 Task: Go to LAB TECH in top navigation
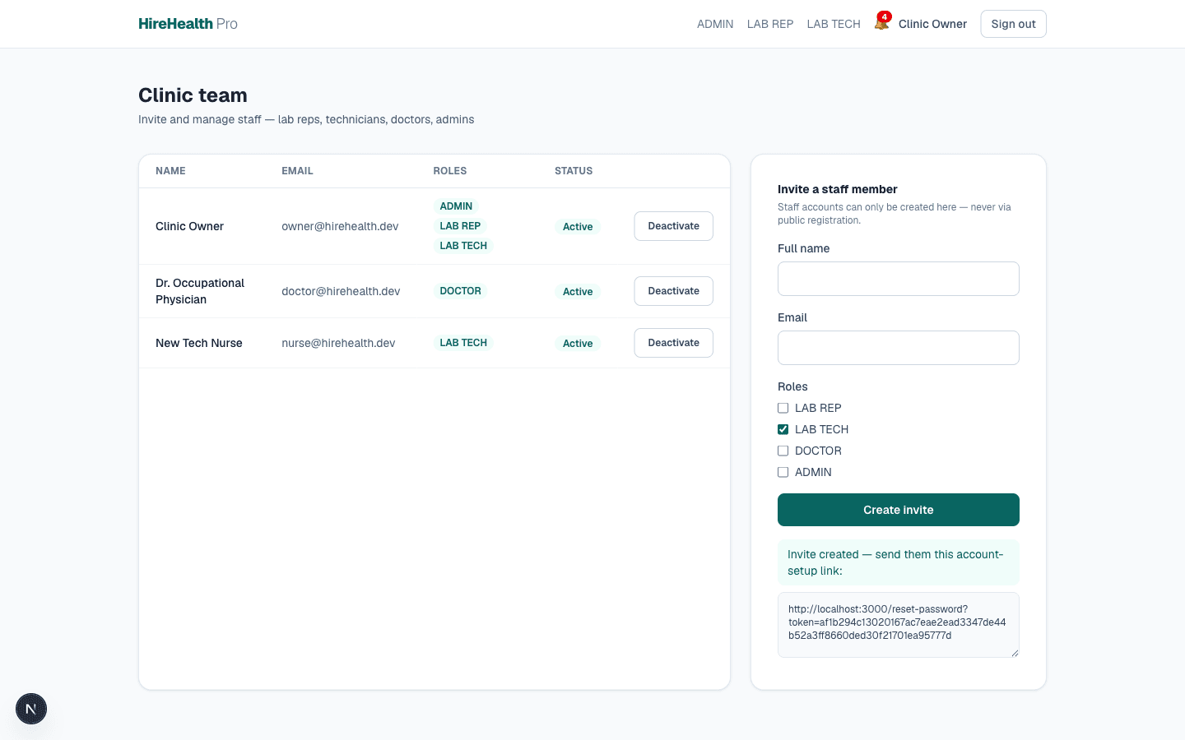tap(834, 24)
